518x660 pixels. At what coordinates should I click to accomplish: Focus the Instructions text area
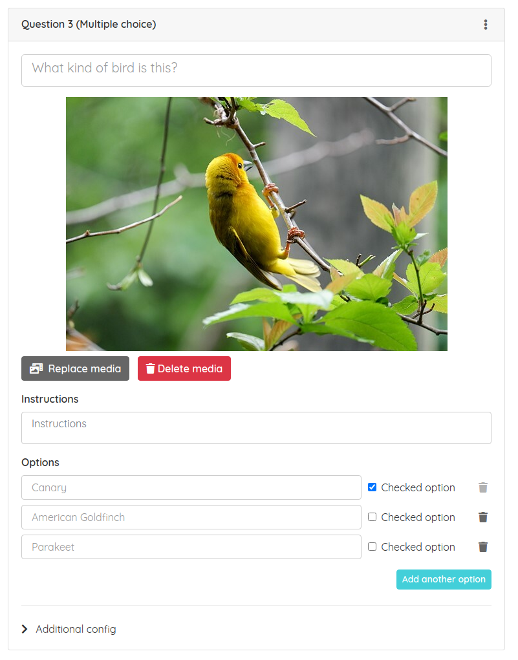[x=256, y=428]
